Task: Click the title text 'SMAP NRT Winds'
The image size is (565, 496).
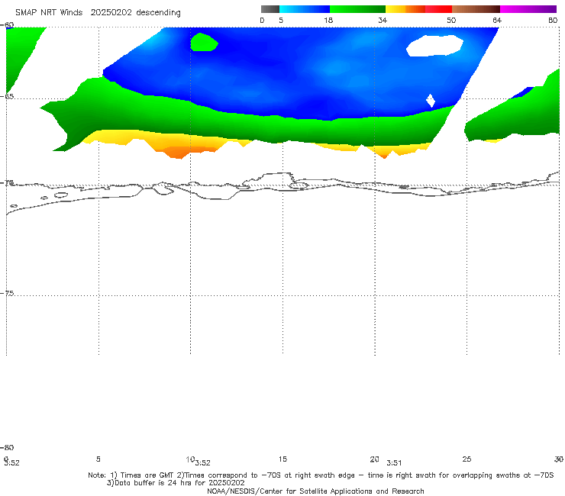Action: 49,12
